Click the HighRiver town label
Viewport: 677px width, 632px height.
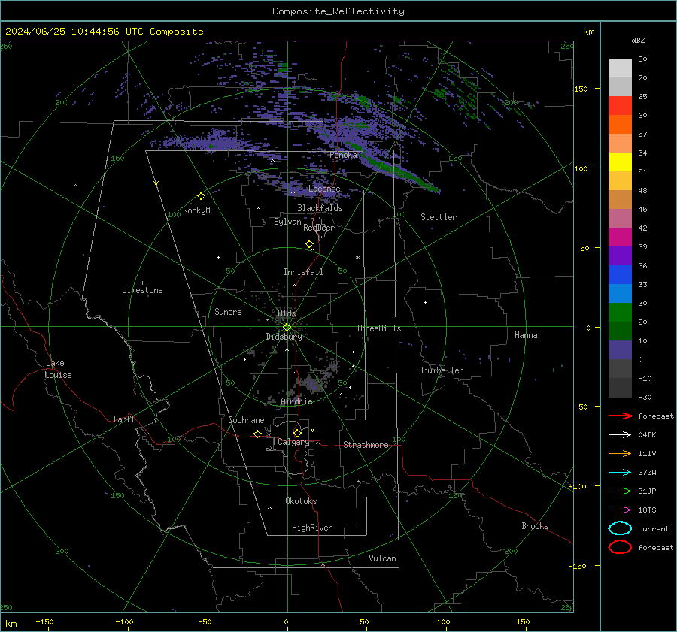(312, 528)
